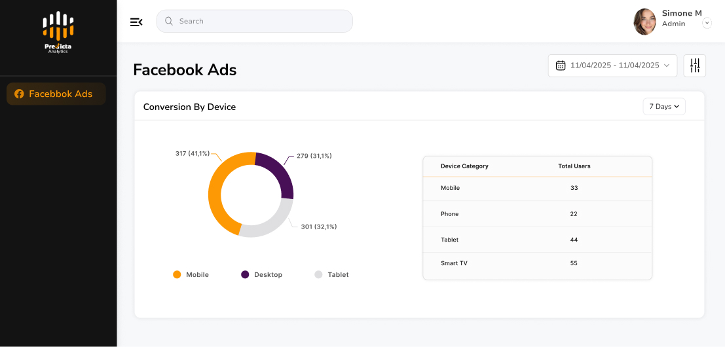Click the calendar icon in date range
This screenshot has height=347, width=725.
coord(561,65)
